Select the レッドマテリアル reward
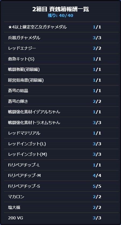 click(x=61, y=133)
